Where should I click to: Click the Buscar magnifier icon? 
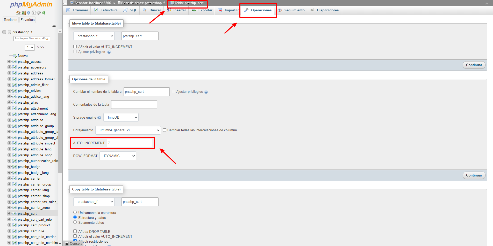click(145, 10)
